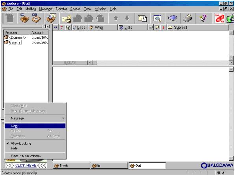Open the Message menu in menu bar
The height and width of the screenshot is (175, 235).
(x=46, y=9)
